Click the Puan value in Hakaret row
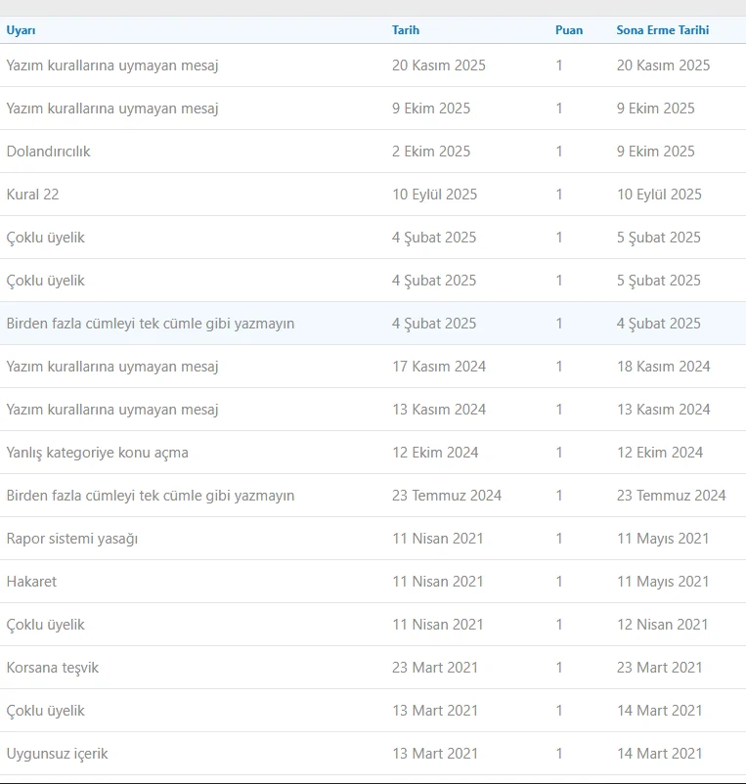This screenshot has height=784, width=746. 559,581
